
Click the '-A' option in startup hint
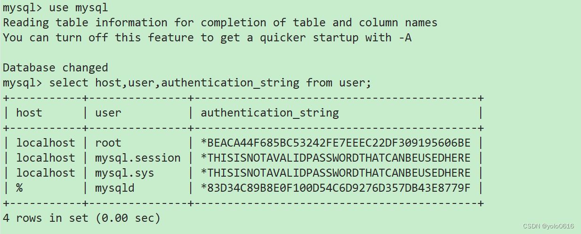pyautogui.click(x=404, y=38)
